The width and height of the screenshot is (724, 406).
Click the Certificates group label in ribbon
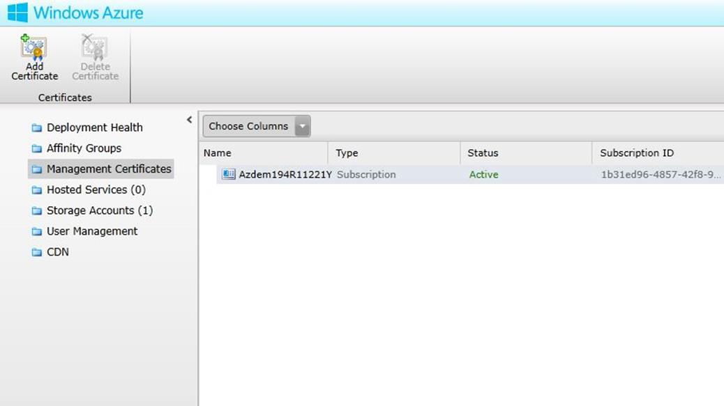click(x=65, y=97)
